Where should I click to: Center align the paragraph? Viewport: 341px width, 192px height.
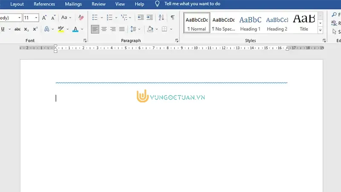pyautogui.click(x=104, y=29)
